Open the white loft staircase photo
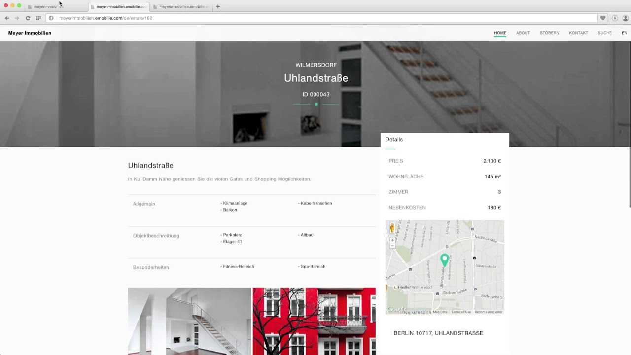Screen dimensions: 631x355 point(189,321)
